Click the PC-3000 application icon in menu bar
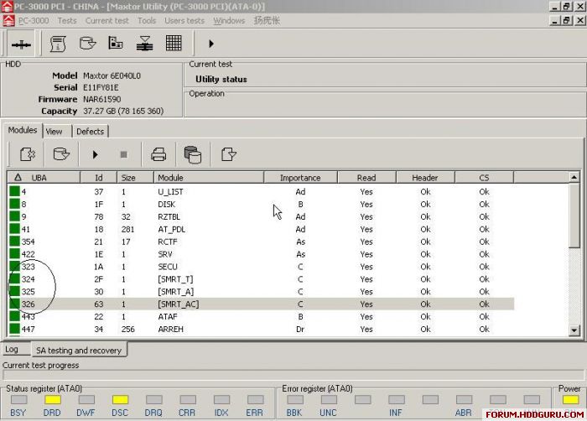587x421 pixels. coord(8,21)
